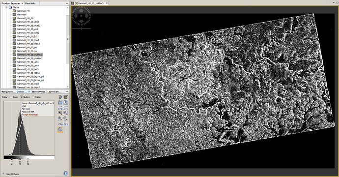Stretch histogram to 100% of pixels
This screenshot has width=339, height=177.
[x=65, y=107]
